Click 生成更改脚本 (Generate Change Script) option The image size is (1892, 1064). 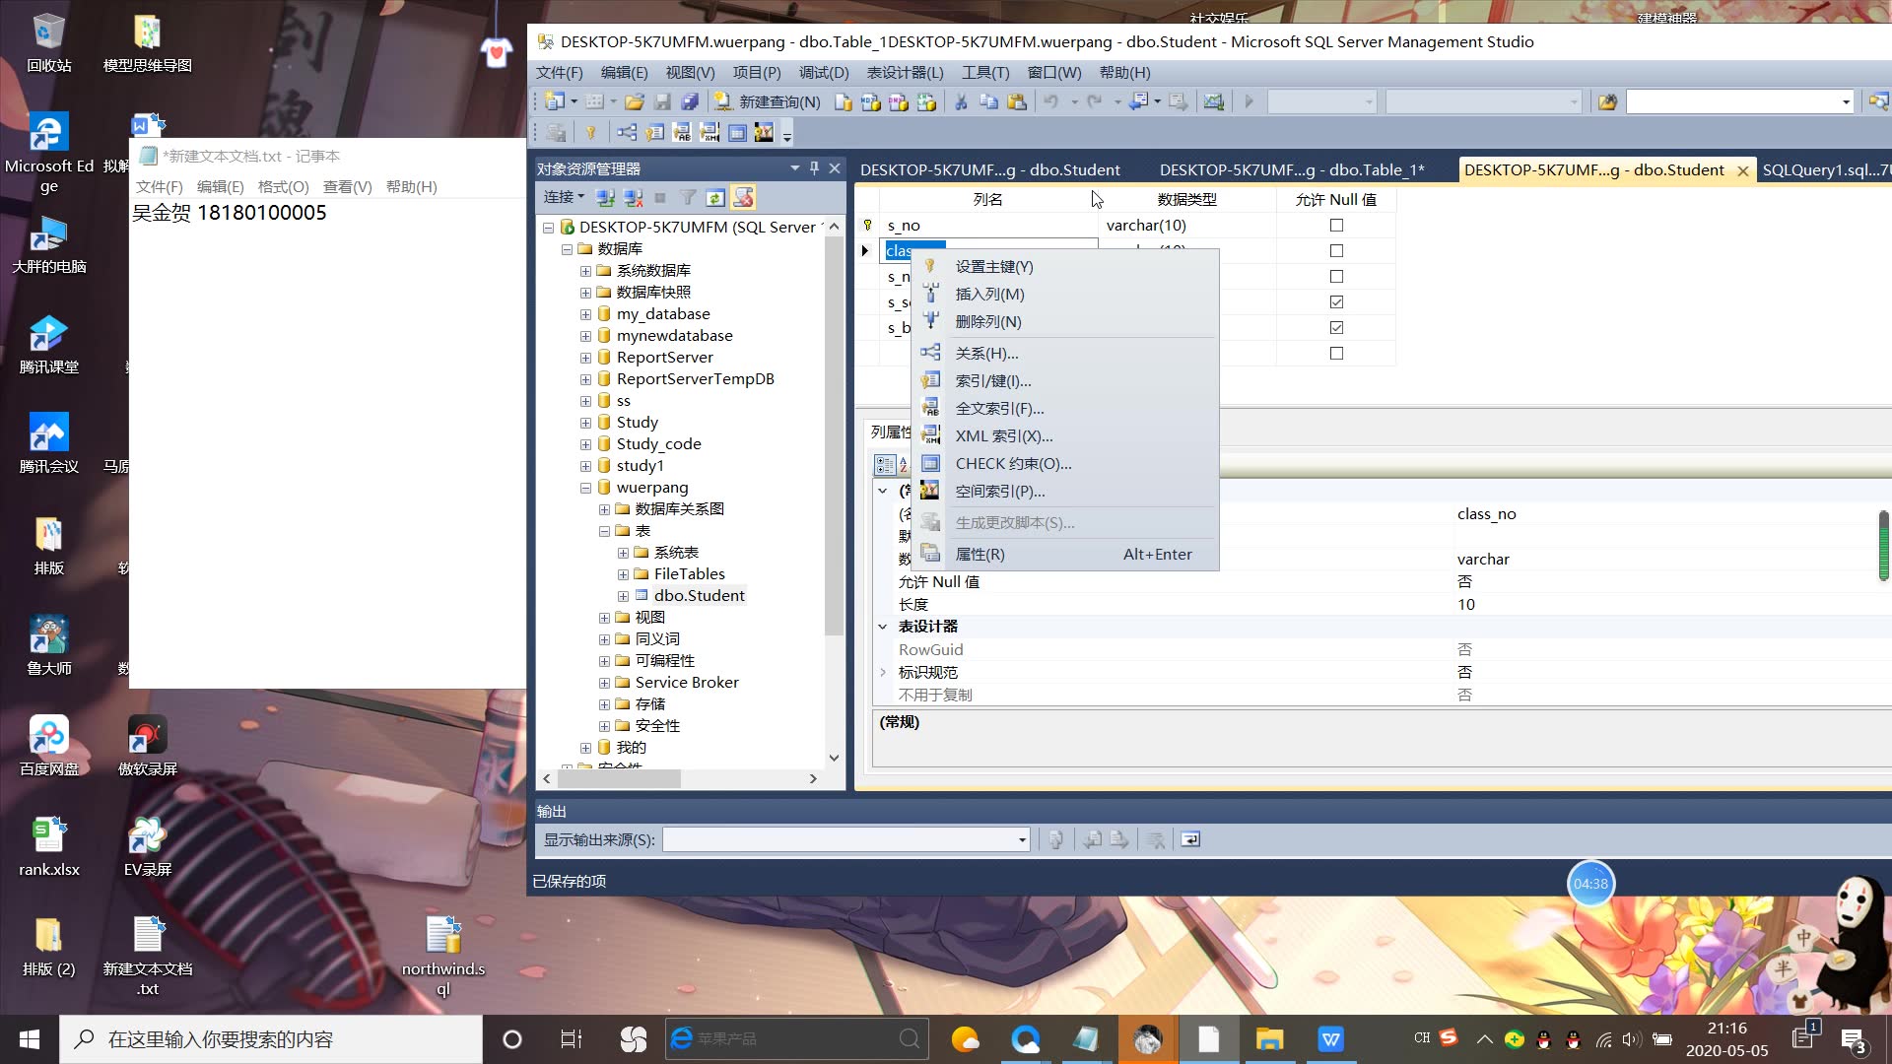tap(1015, 521)
